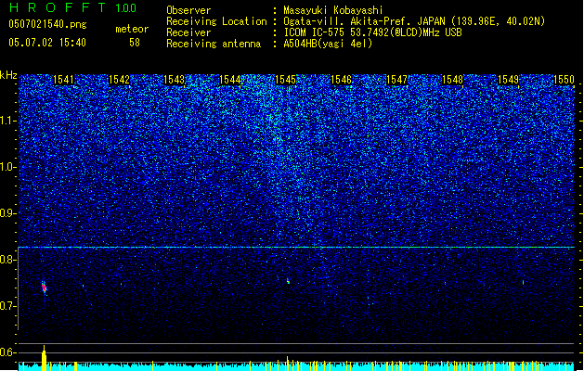Click the faint green echo near 1549
This screenshot has width=584, height=371.
coord(524,283)
